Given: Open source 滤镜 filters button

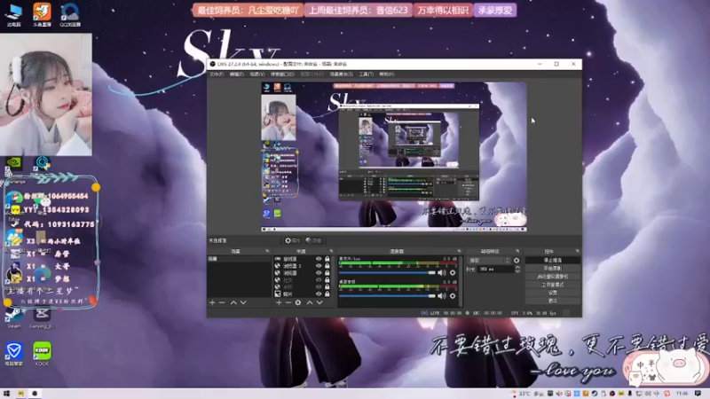Looking at the screenshot, I should point(313,240).
